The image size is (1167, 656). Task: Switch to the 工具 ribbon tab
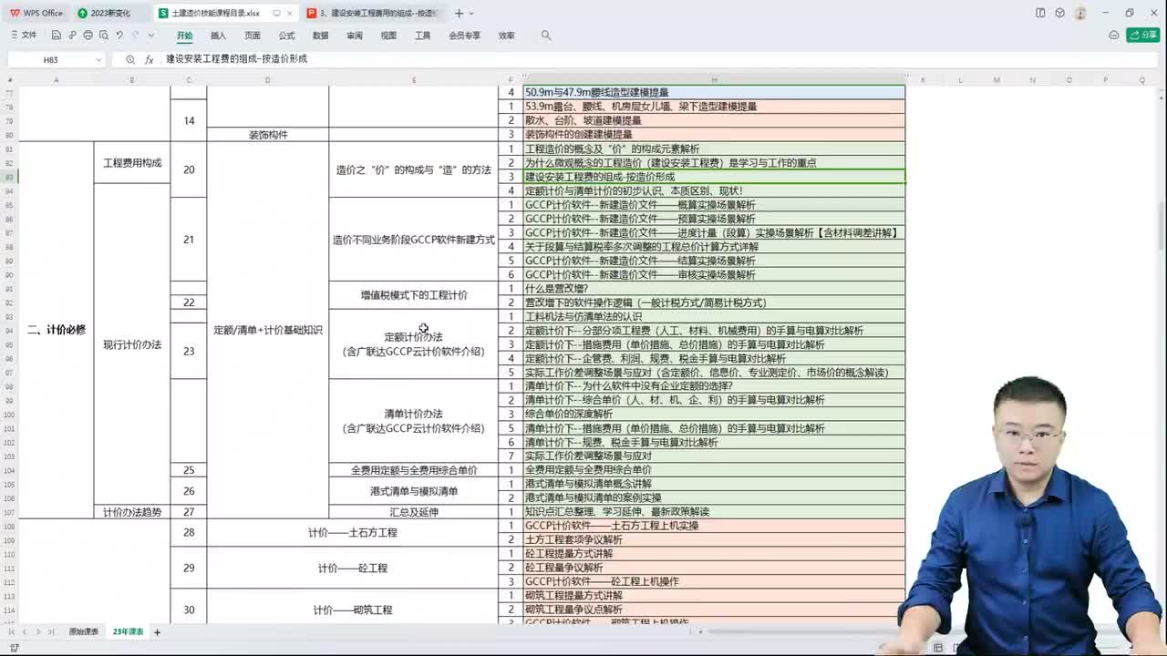click(x=422, y=36)
